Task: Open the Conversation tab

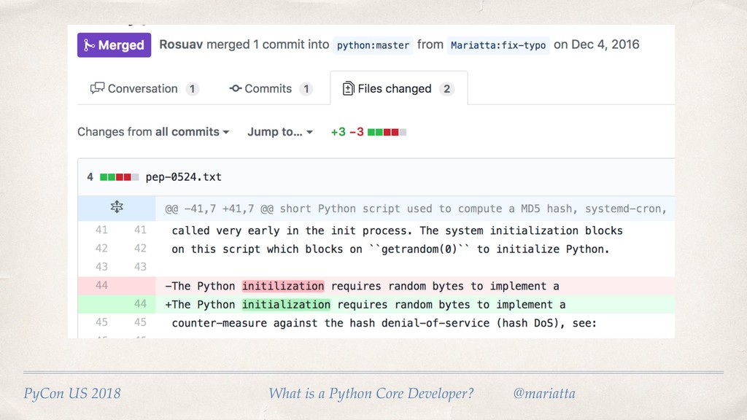Action: 144,89
